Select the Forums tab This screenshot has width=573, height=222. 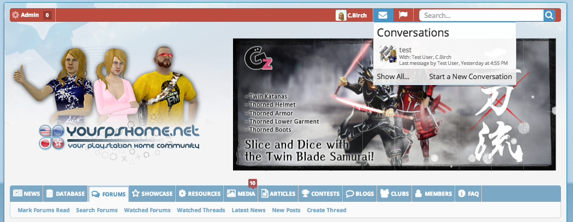pos(109,194)
